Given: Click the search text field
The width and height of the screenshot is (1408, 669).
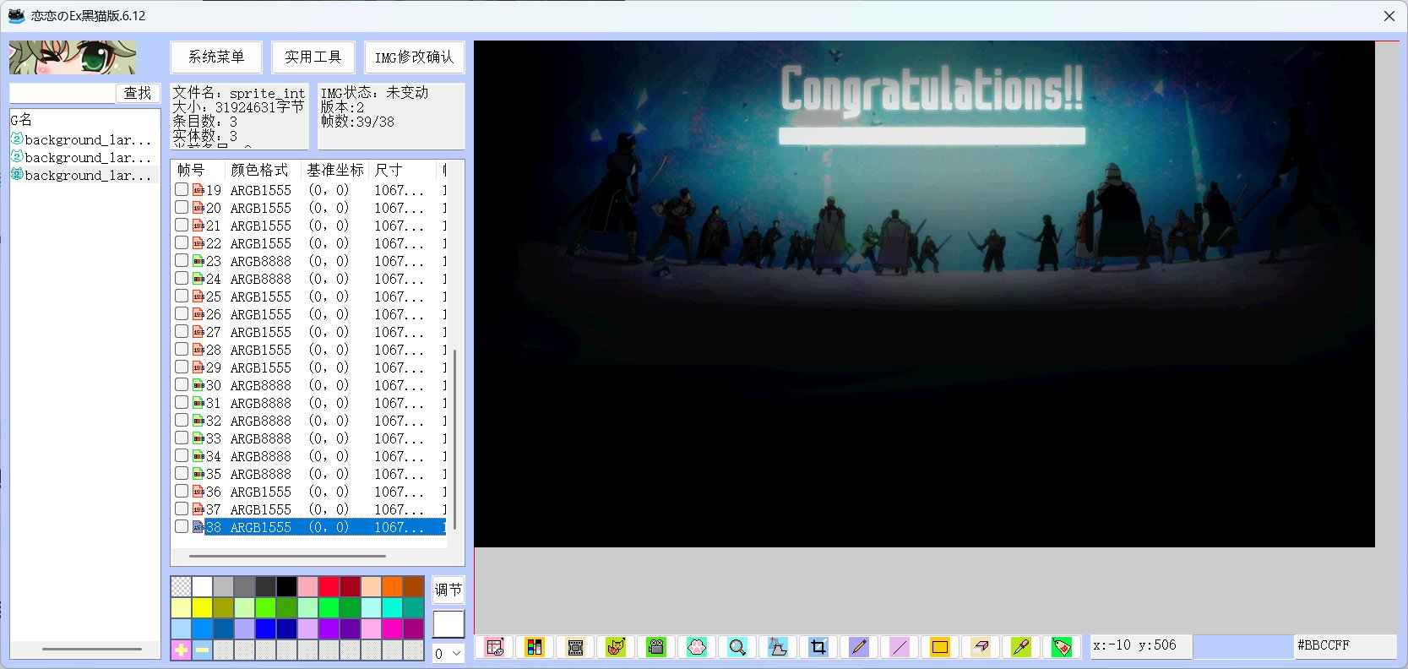Looking at the screenshot, I should pos(63,93).
